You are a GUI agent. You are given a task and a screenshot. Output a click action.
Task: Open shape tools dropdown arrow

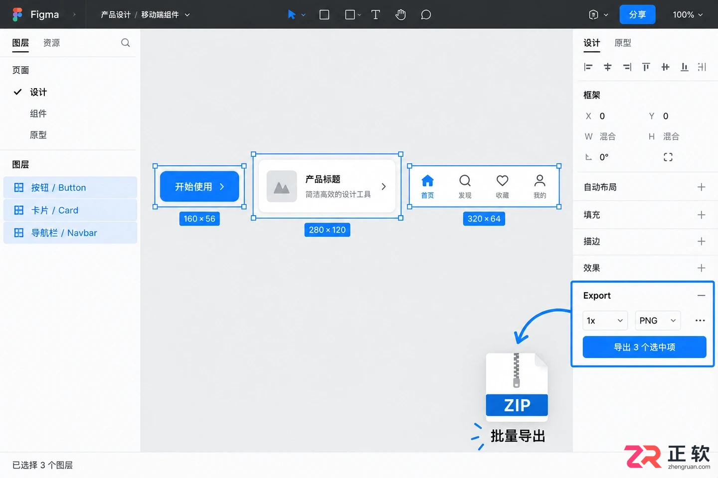[359, 15]
